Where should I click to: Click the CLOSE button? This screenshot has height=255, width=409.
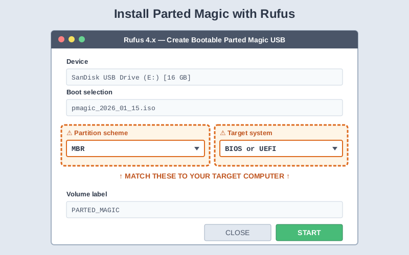238,233
